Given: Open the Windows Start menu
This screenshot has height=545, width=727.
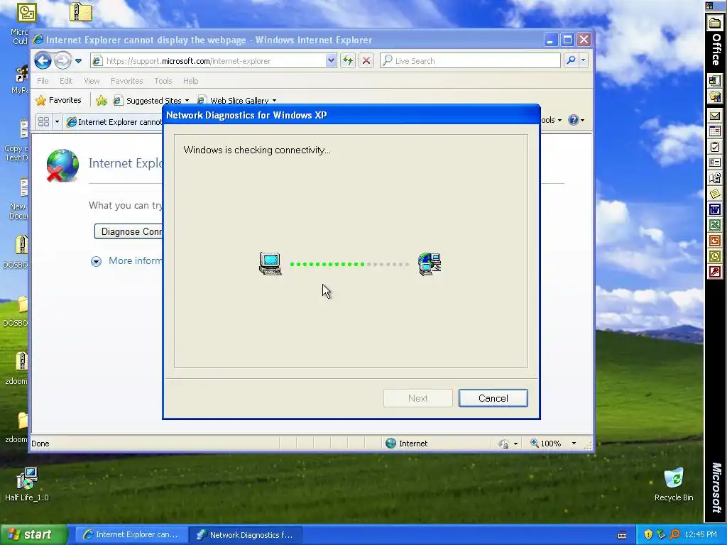Looking at the screenshot, I should (34, 534).
